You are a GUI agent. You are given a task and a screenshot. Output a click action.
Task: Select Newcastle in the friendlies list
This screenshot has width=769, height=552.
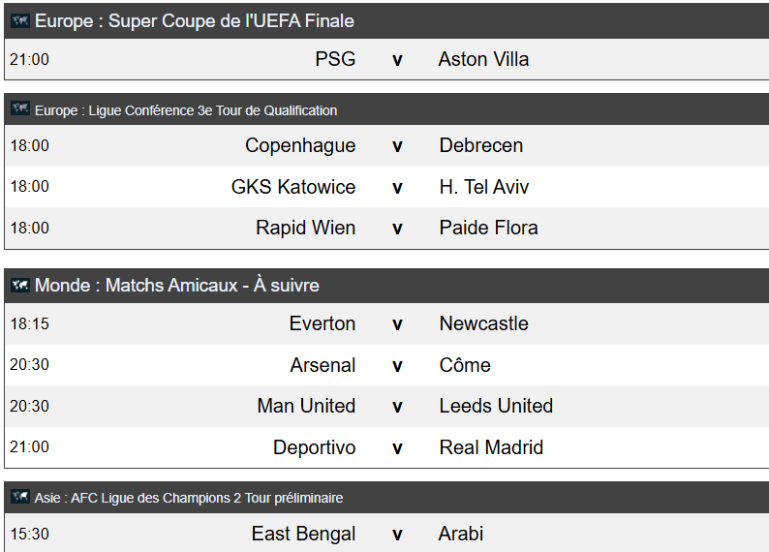click(483, 323)
